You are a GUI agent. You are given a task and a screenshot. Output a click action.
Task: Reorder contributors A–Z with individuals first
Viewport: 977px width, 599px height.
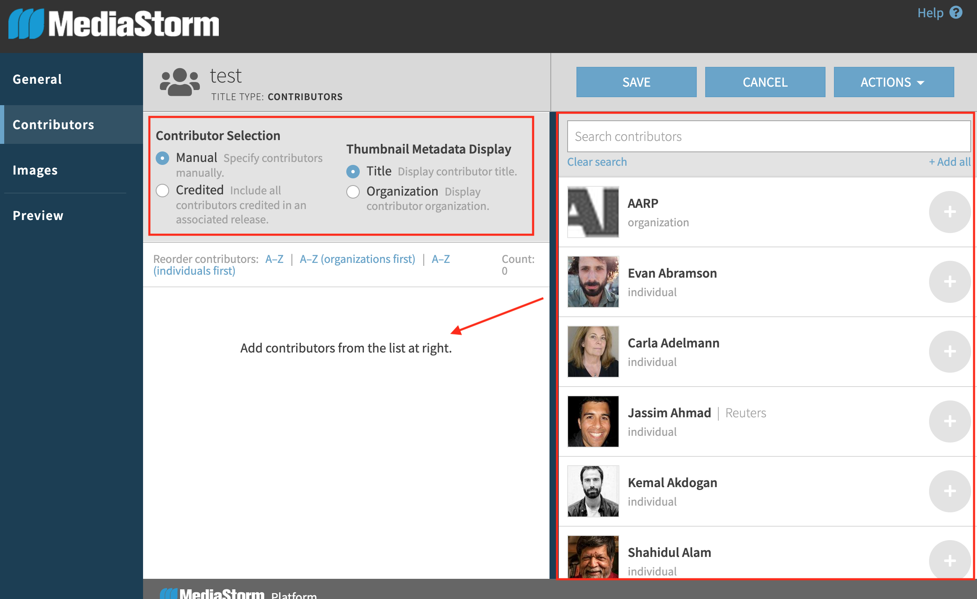pyautogui.click(x=194, y=270)
